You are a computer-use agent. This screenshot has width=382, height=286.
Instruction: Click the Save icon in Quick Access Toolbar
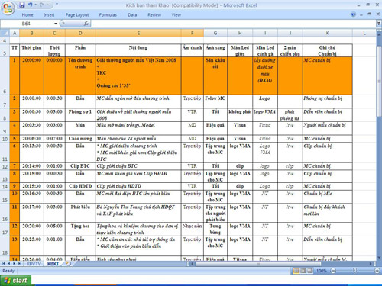pos(22,5)
